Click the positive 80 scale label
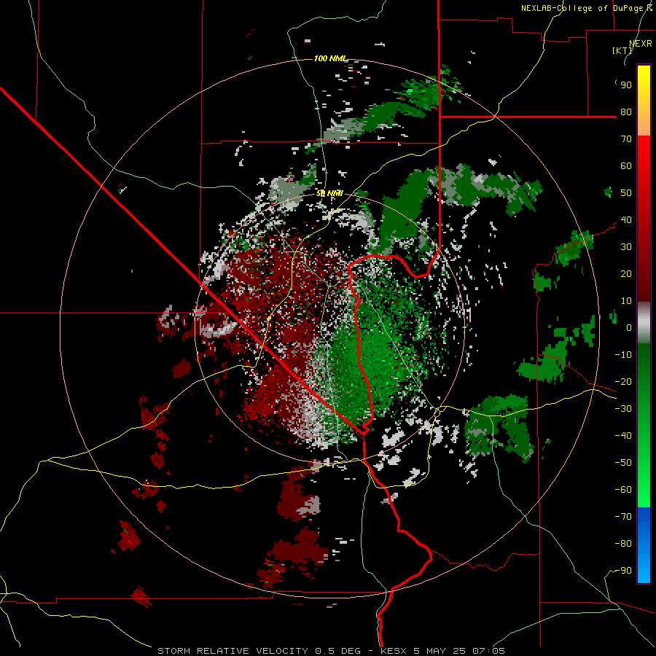Screen dimensions: 656x656 tap(626, 112)
